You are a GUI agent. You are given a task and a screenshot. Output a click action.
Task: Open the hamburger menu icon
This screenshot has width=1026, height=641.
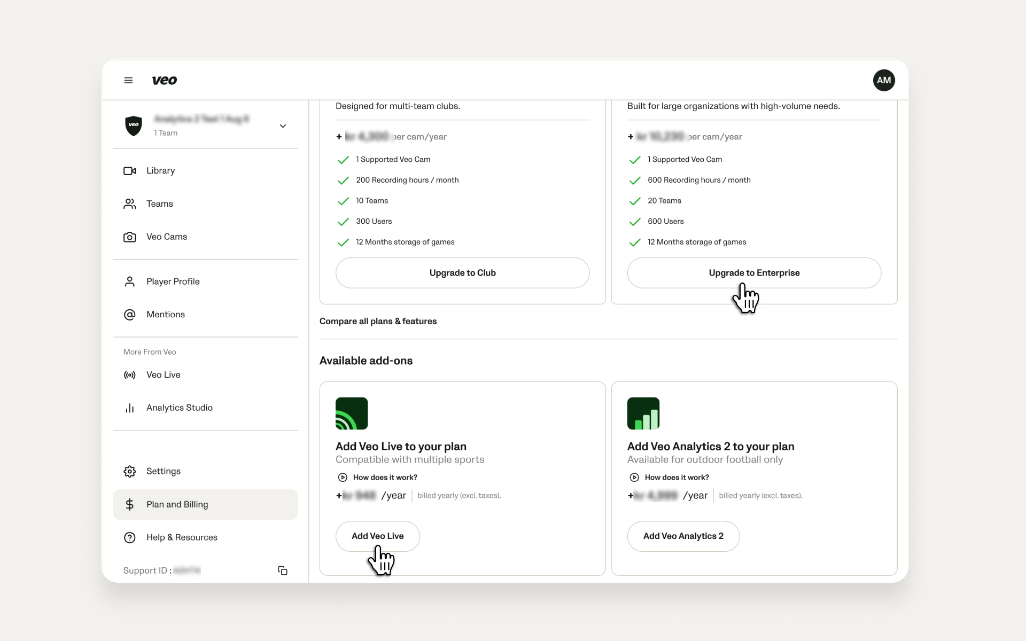pyautogui.click(x=128, y=80)
